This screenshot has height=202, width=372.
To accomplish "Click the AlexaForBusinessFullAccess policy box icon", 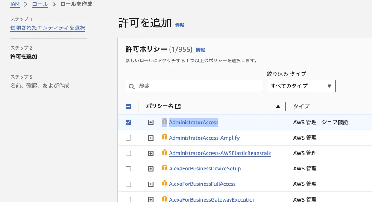I will pos(165,183).
